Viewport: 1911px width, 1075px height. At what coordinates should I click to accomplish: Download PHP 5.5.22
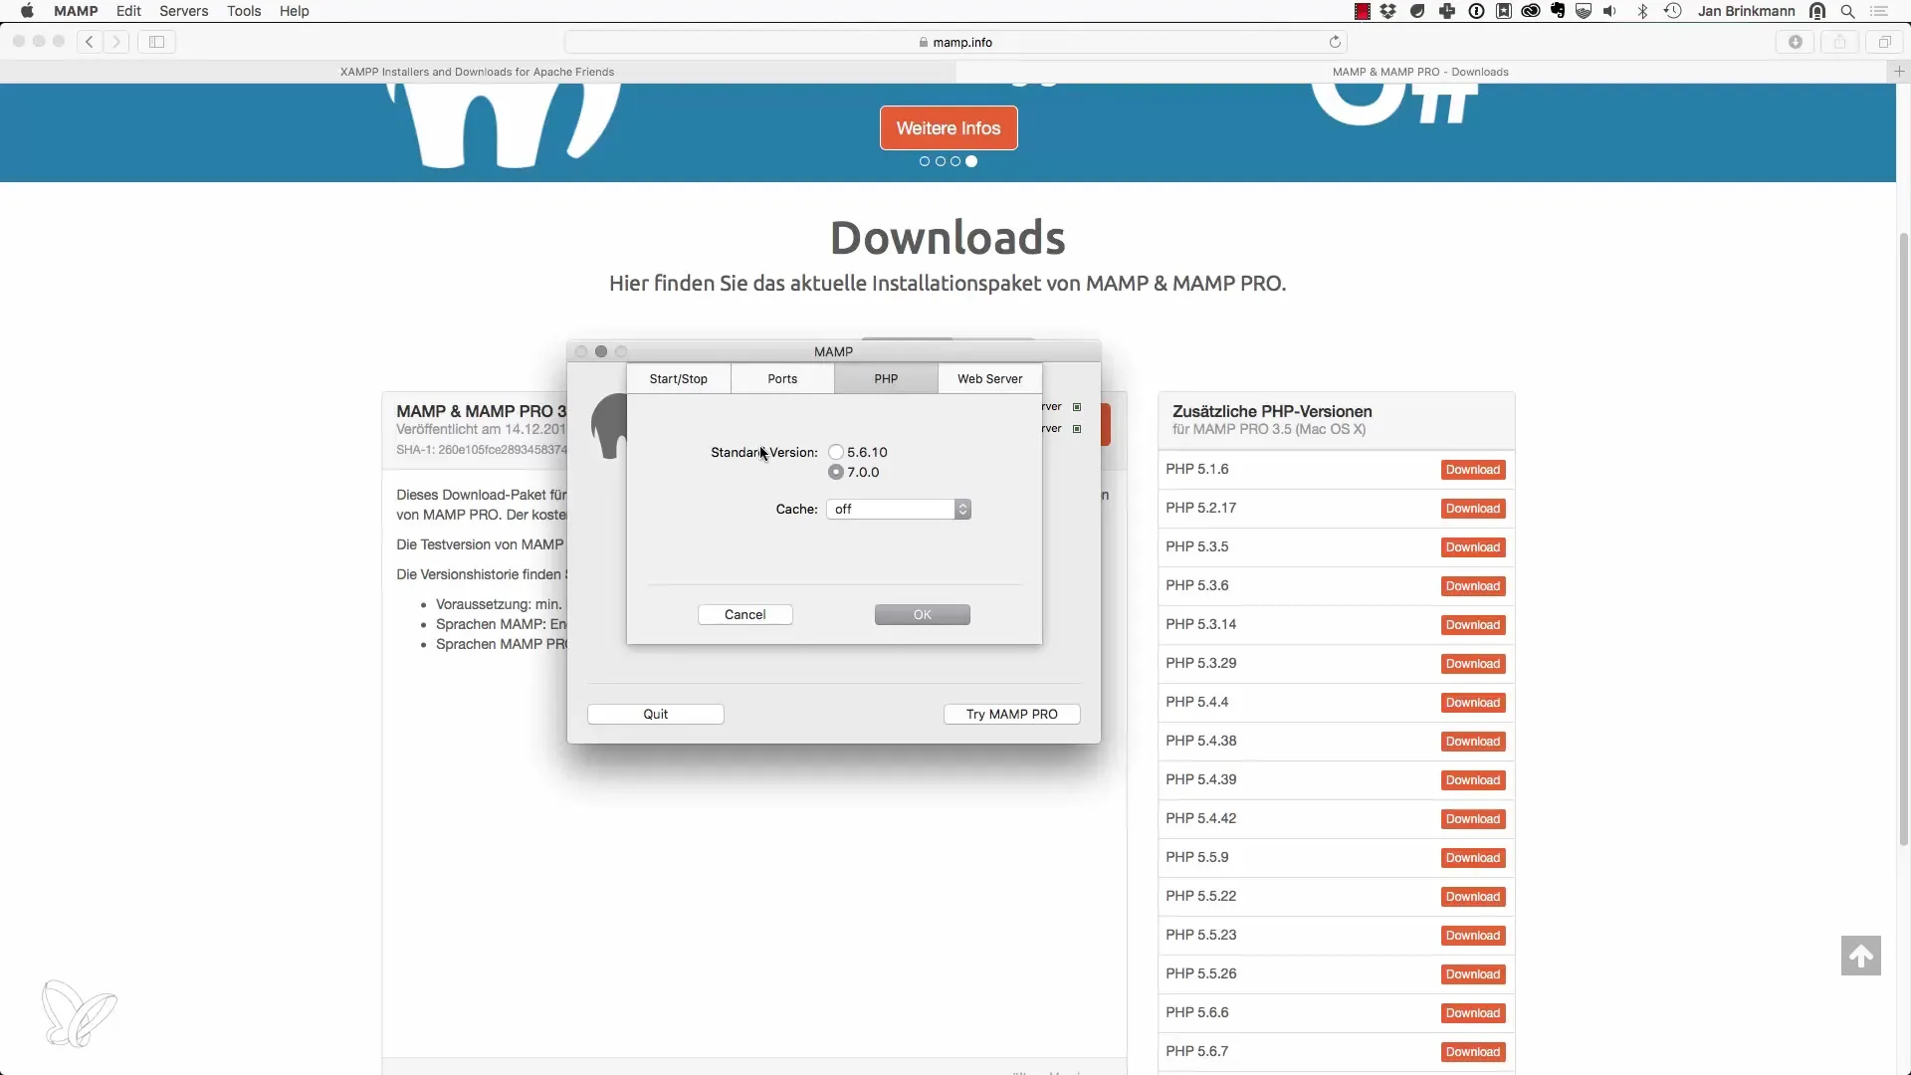(1473, 897)
